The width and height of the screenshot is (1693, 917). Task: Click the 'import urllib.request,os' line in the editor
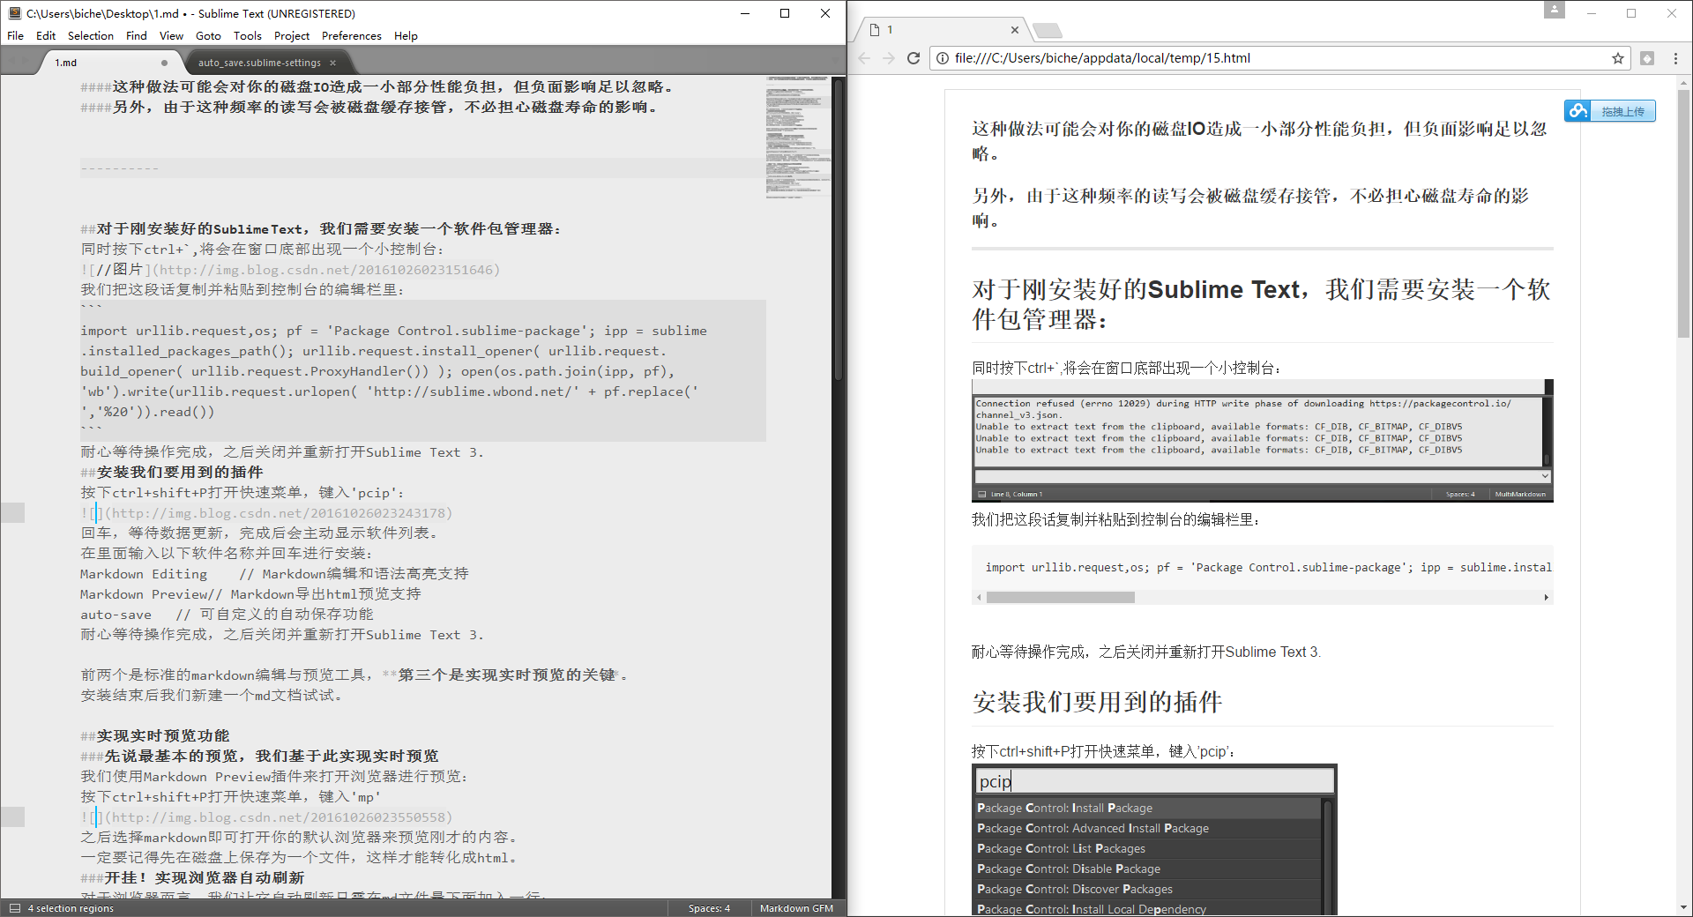pos(393,331)
